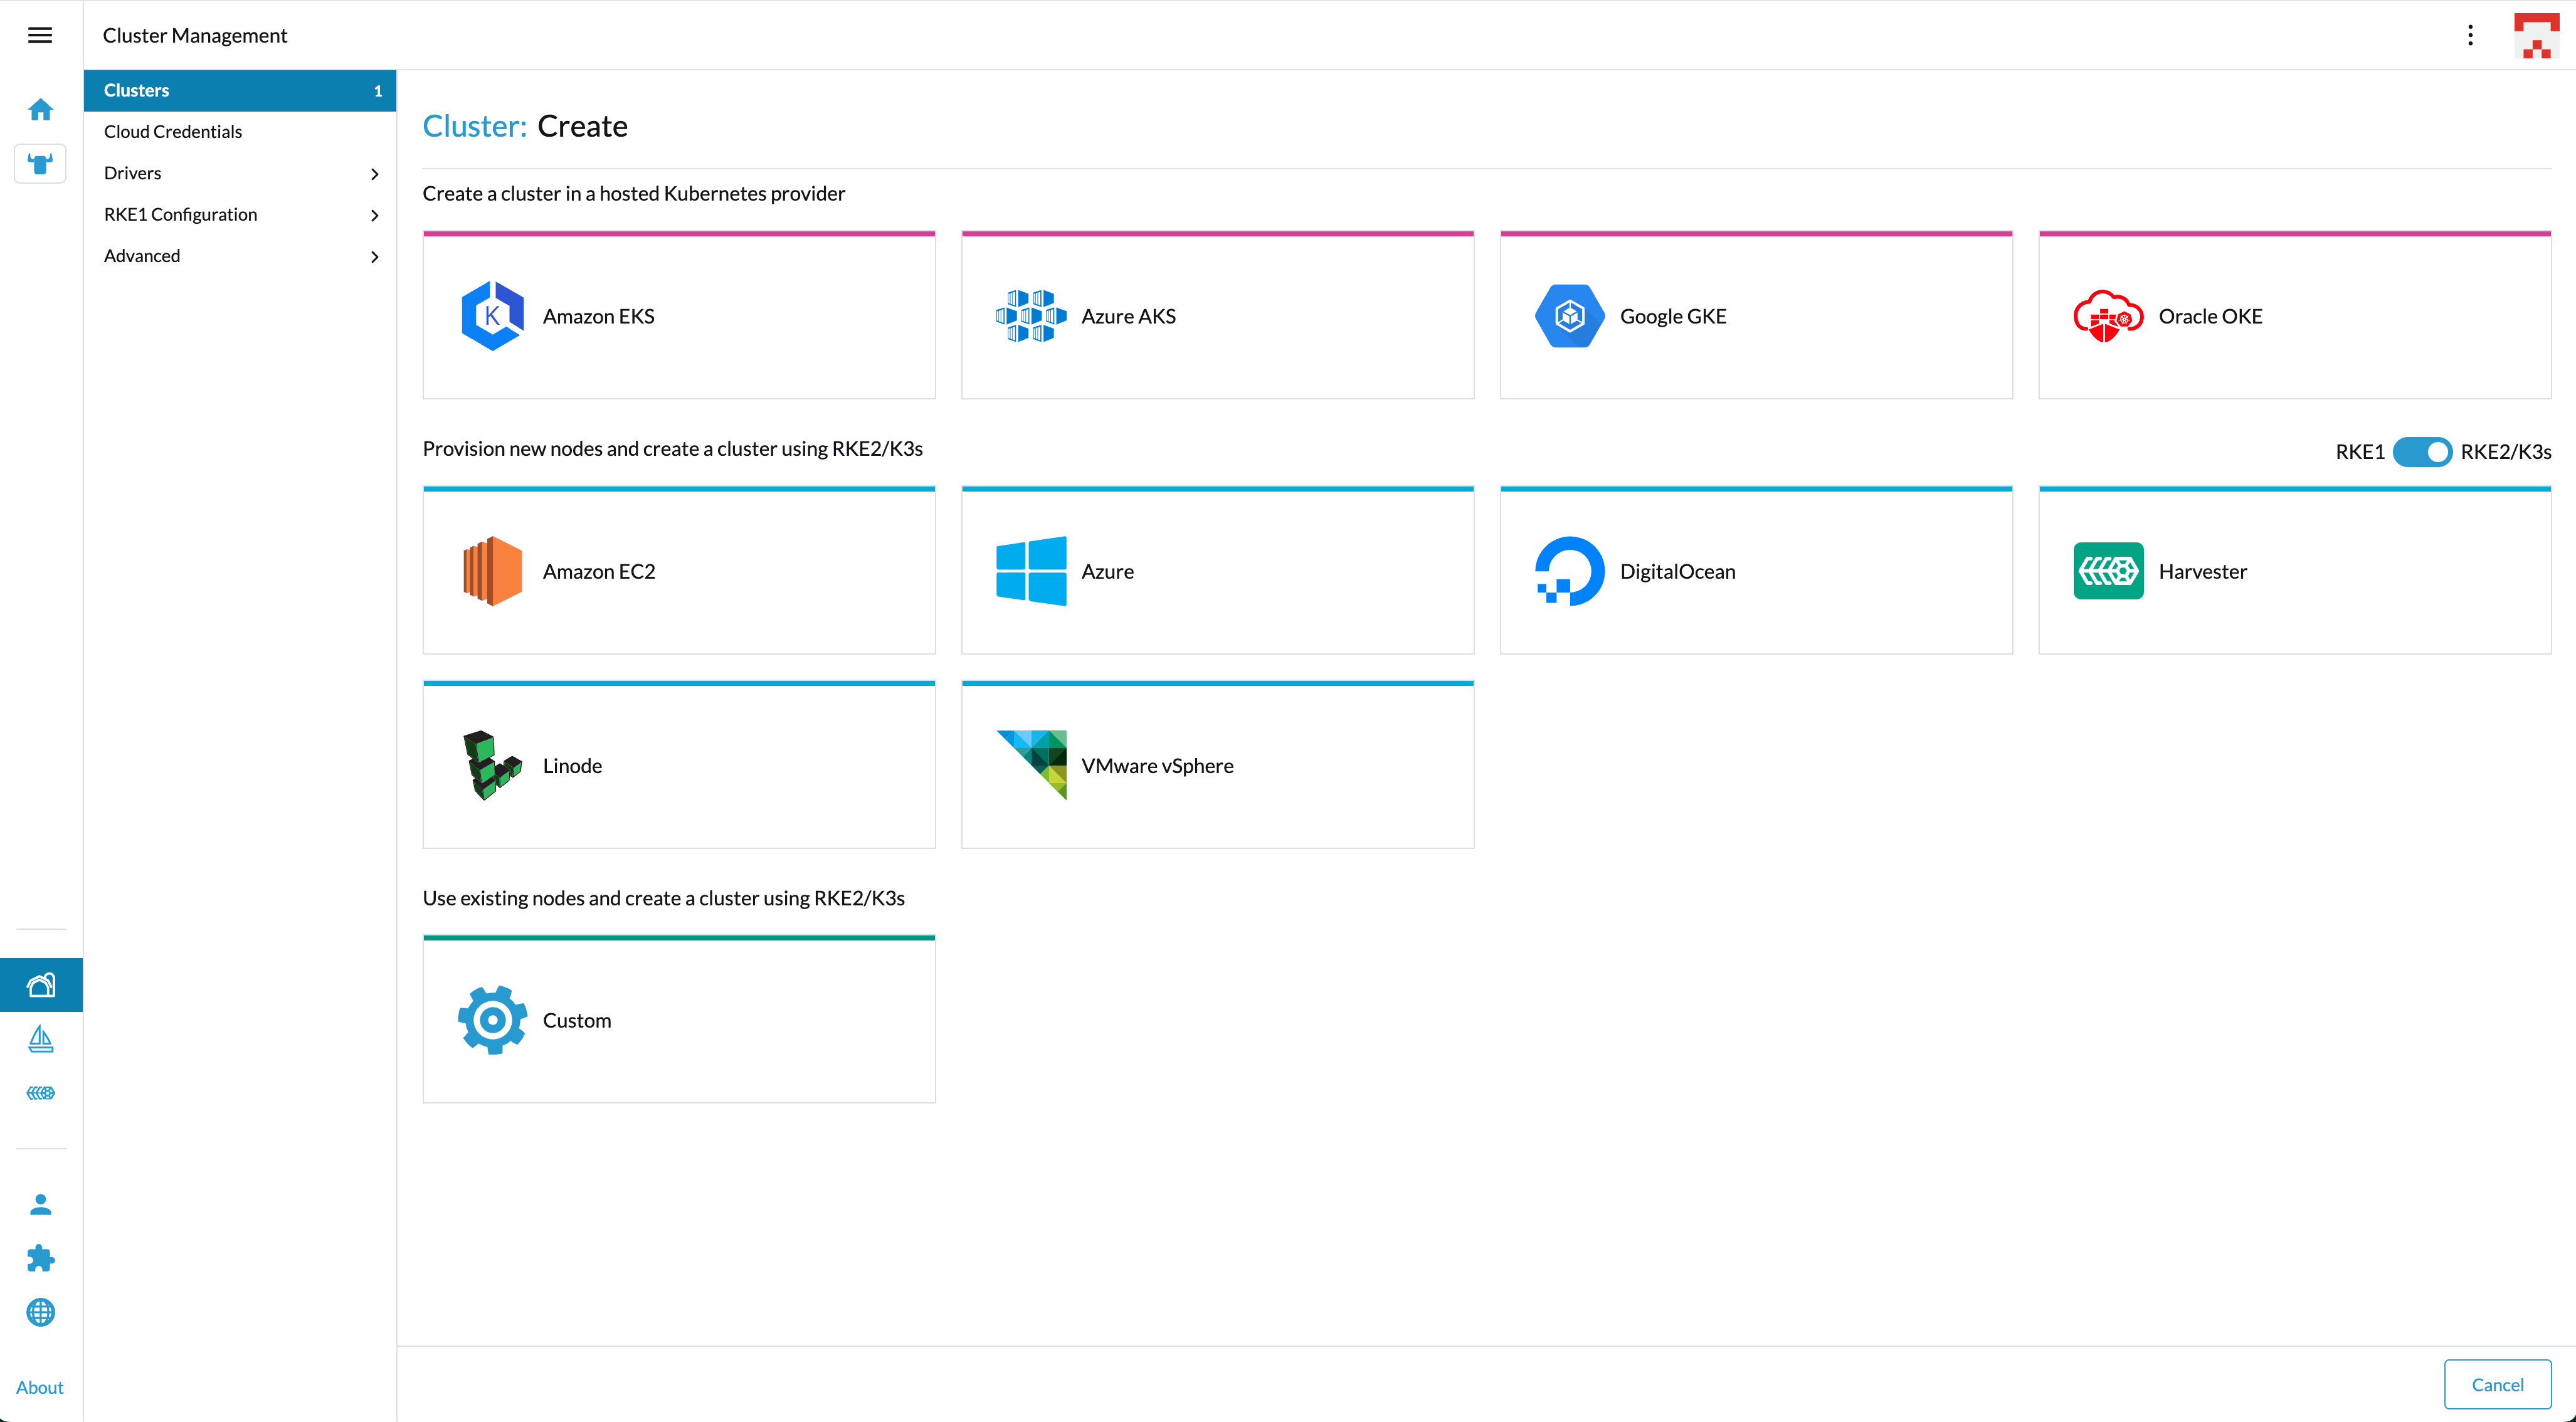The image size is (2576, 1422).
Task: Click the Azure AKS logo icon
Action: tap(1031, 316)
